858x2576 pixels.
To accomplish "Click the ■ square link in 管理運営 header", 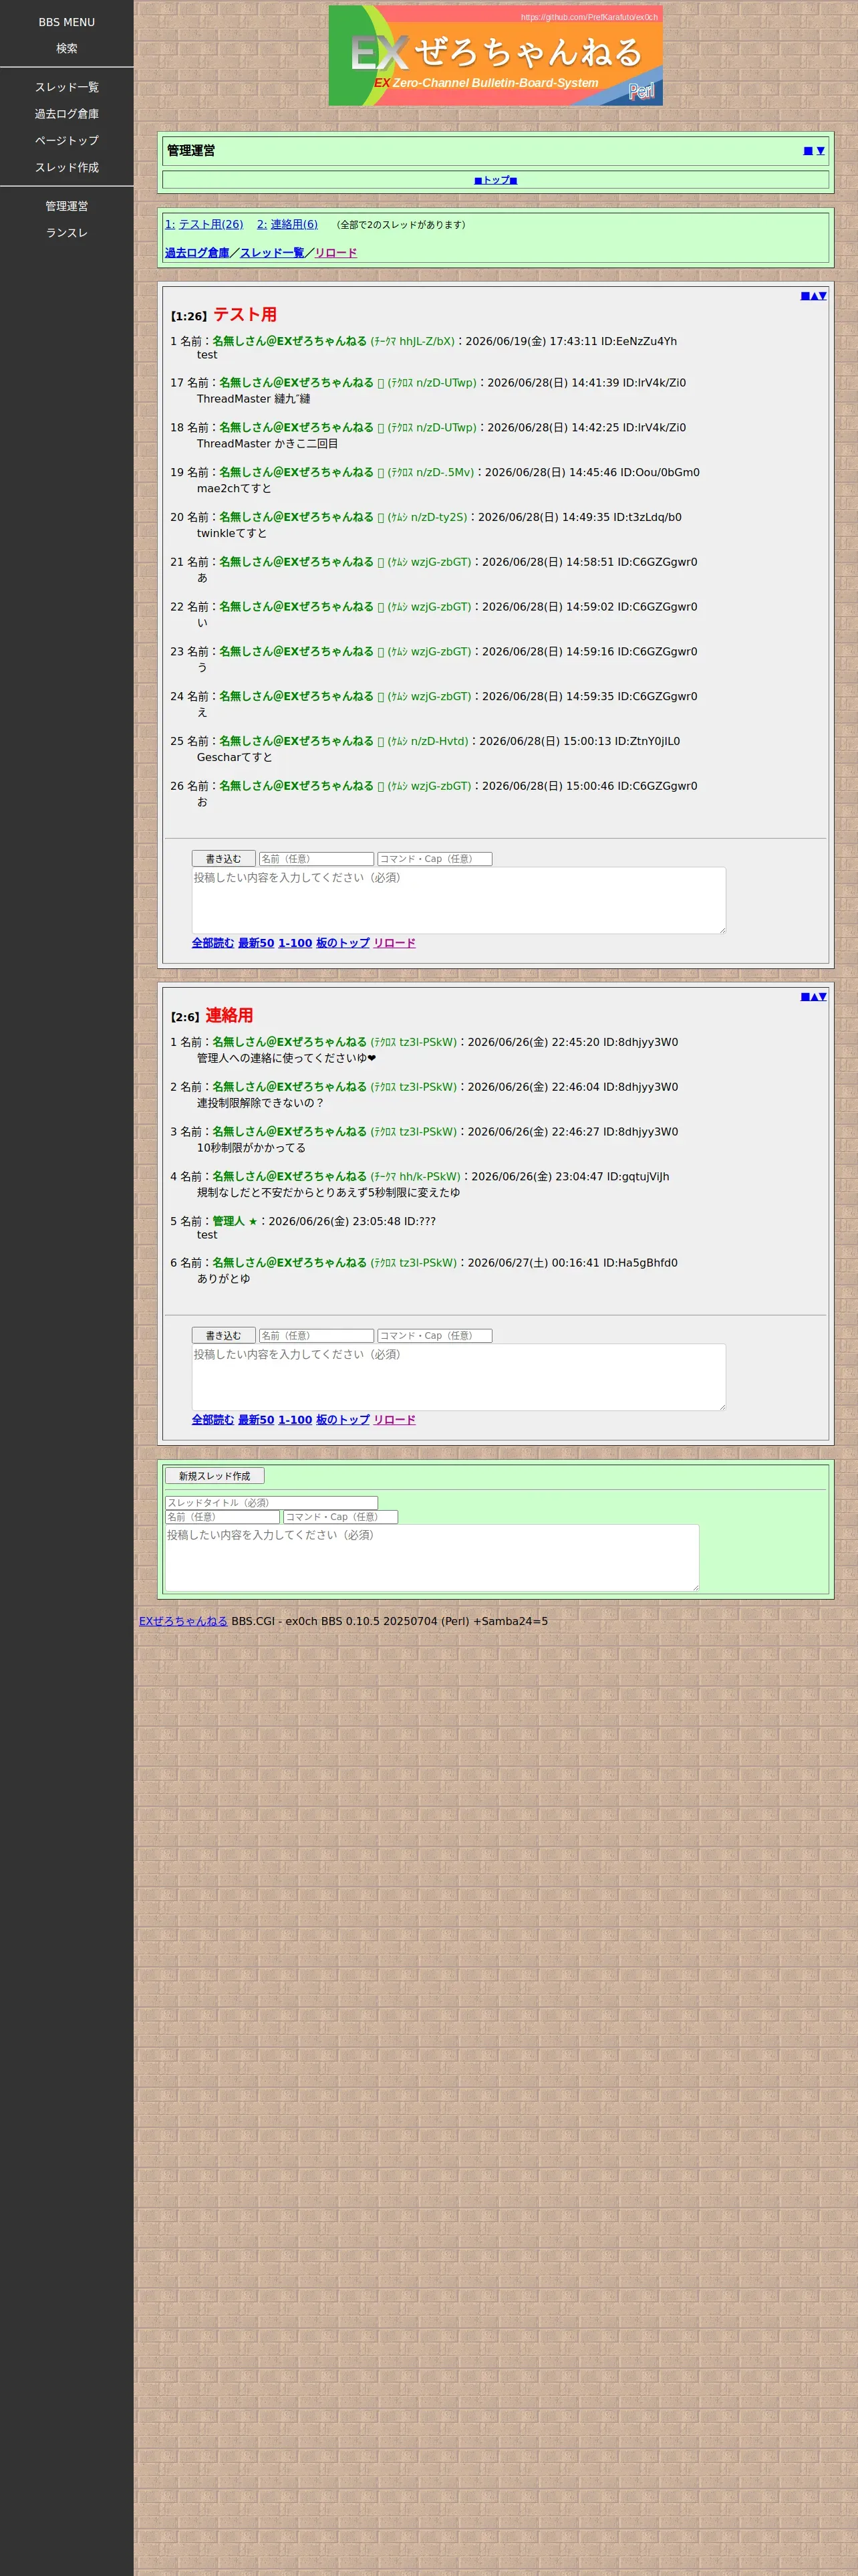I will [x=808, y=151].
